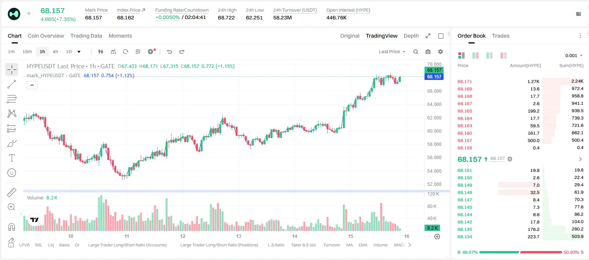Take a chart snapshot with camera icon

[x=428, y=52]
